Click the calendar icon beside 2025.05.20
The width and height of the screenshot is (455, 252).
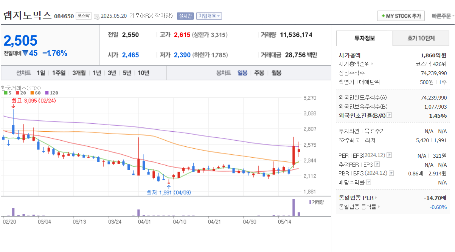96,16
